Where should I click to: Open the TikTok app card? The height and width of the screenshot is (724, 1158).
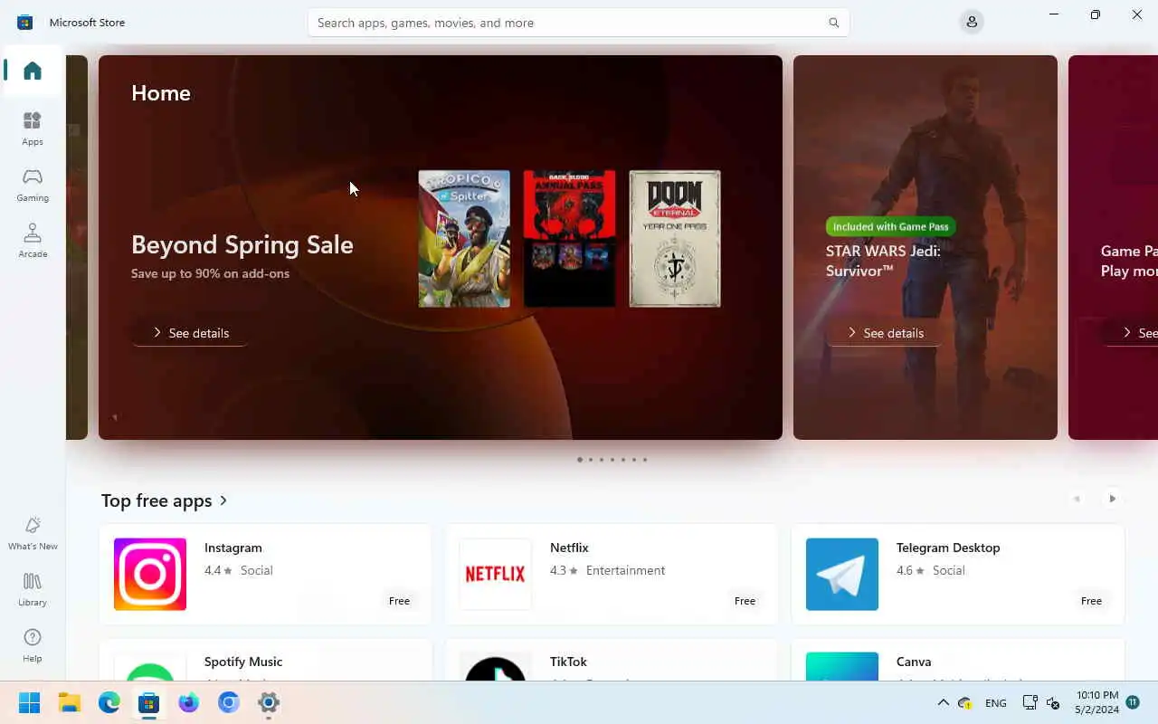[x=612, y=660]
